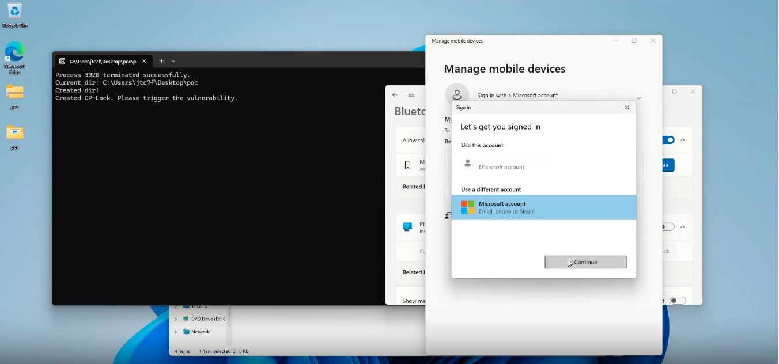Click the Network icon in File Explorer

(186, 332)
